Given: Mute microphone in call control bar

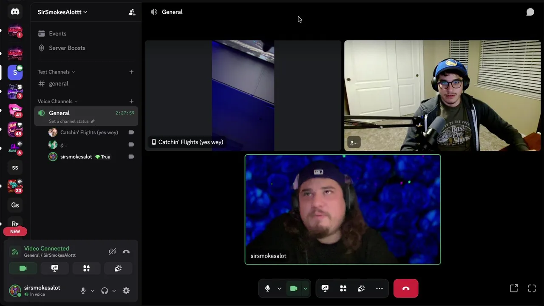Looking at the screenshot, I should tap(267, 289).
